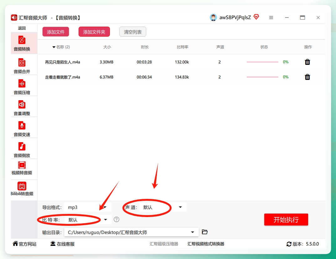Open the Bilibili转音频 tool

pos(22,189)
